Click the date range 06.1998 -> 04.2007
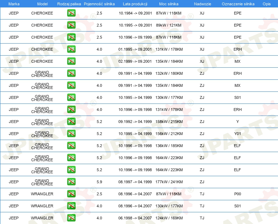 [135, 218]
